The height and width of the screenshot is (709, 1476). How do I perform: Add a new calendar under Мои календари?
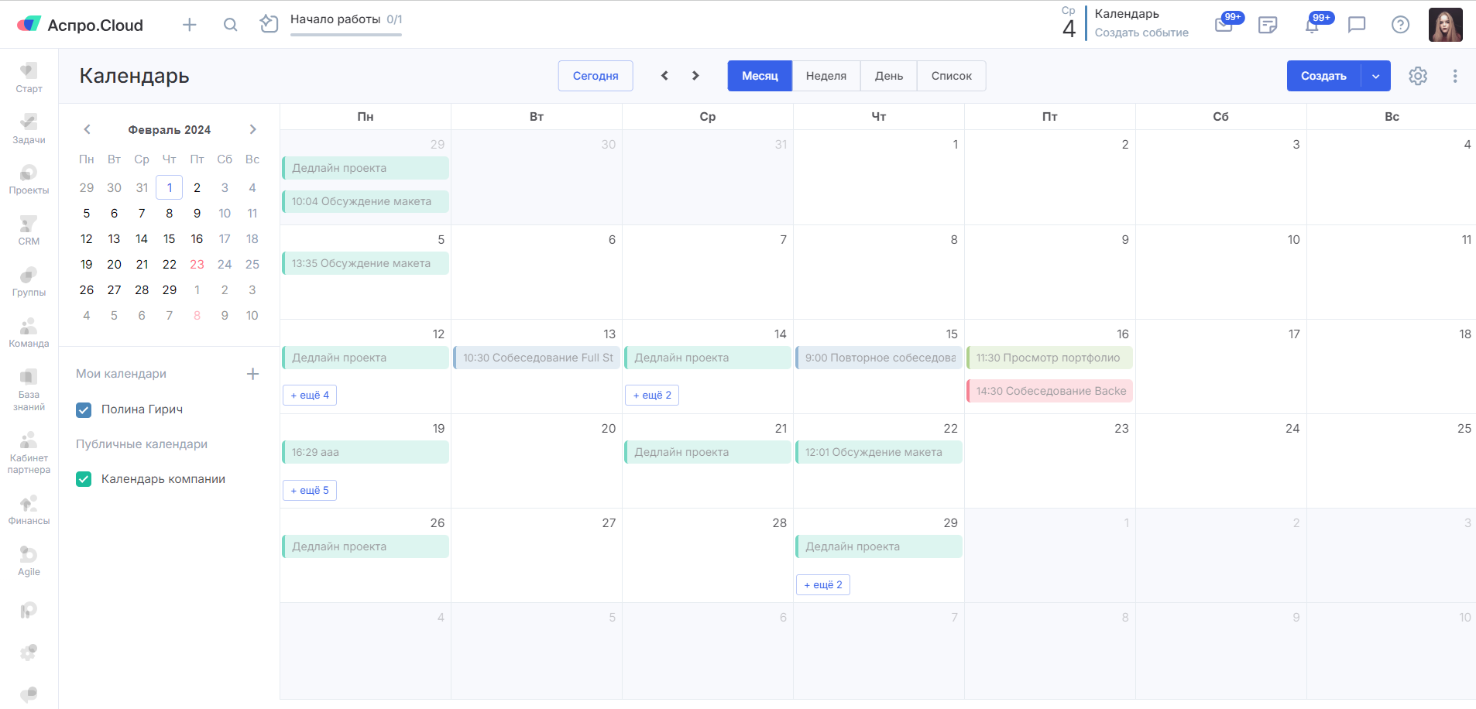(252, 374)
